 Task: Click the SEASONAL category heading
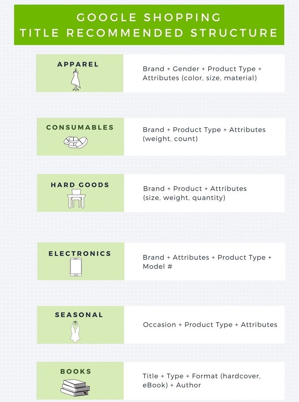(x=79, y=315)
